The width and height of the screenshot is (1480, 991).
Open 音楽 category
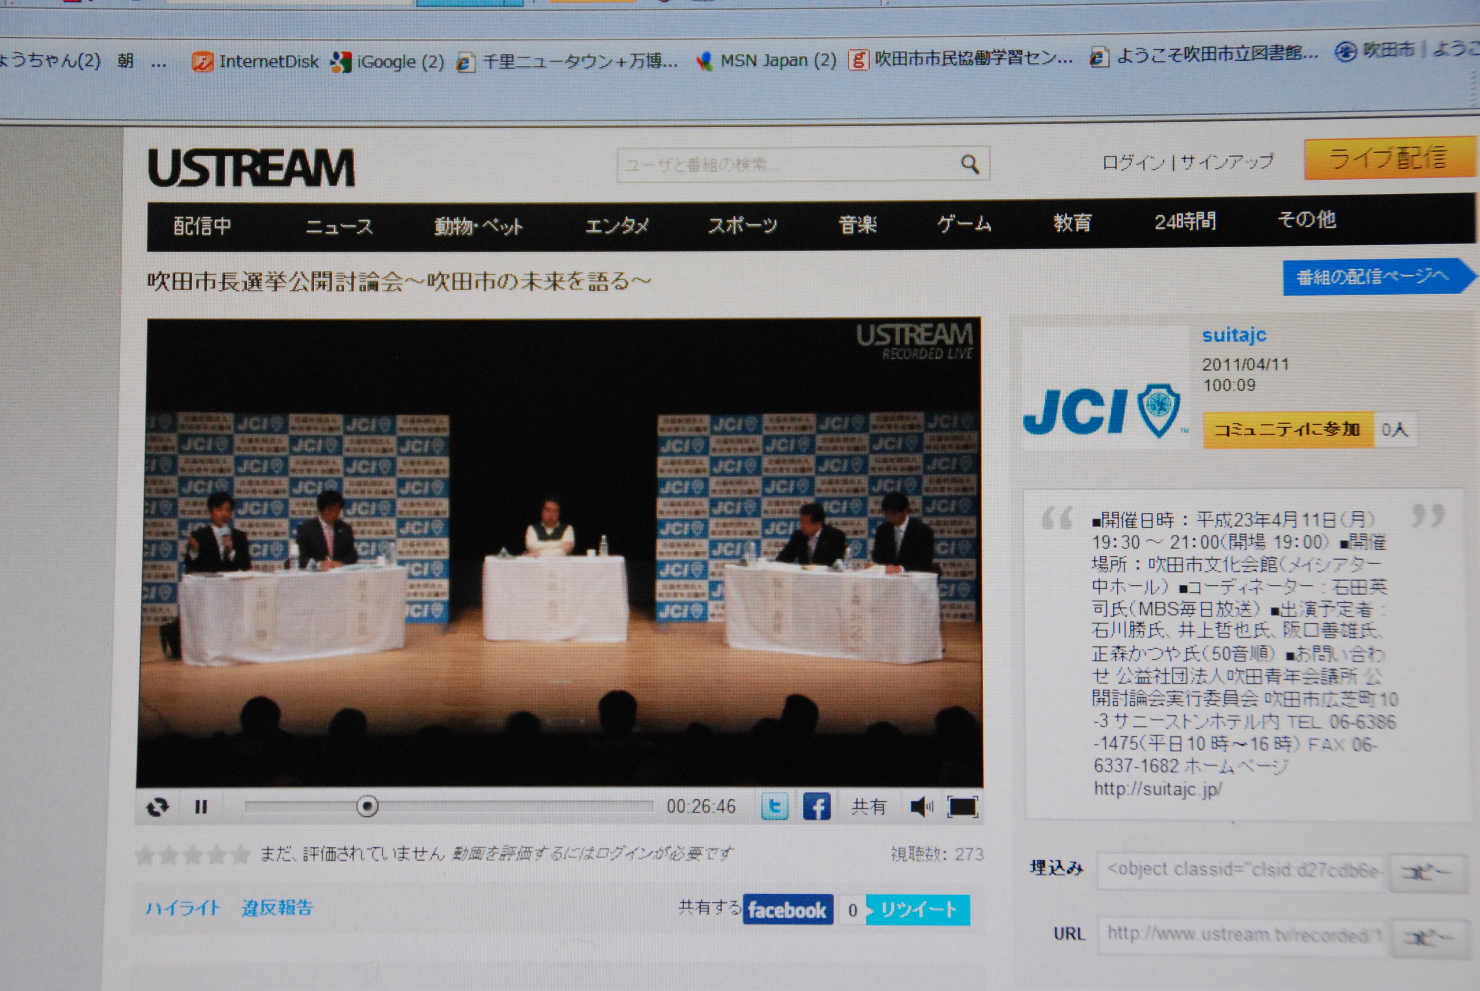(857, 224)
